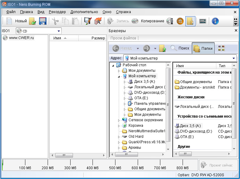Click the disc info icon after Копирование
The height and width of the screenshot is (179, 240).
click(170, 21)
